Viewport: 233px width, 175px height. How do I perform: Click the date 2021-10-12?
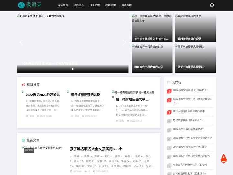tap(136, 121)
